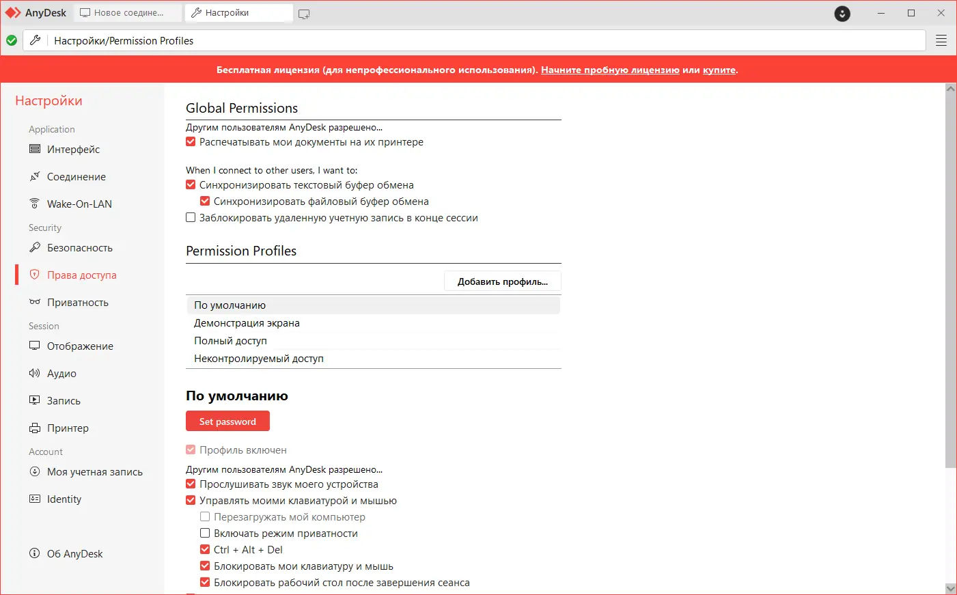This screenshot has height=595, width=957.
Task: Click the green connection status checkmark icon
Action: 12,40
